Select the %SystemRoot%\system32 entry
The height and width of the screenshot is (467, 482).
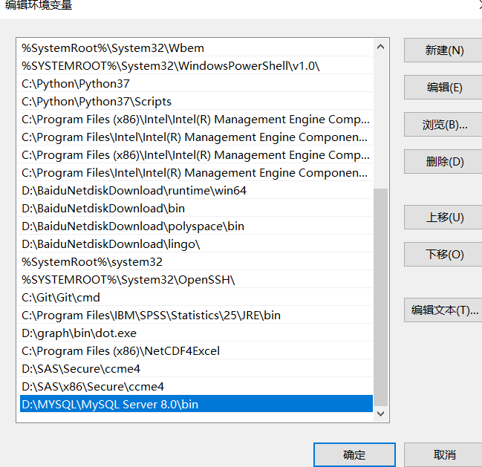[195, 262]
